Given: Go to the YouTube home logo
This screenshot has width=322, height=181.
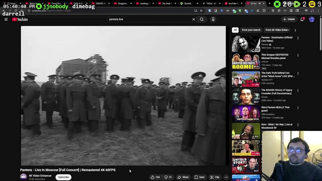Looking at the screenshot, I should (20, 19).
